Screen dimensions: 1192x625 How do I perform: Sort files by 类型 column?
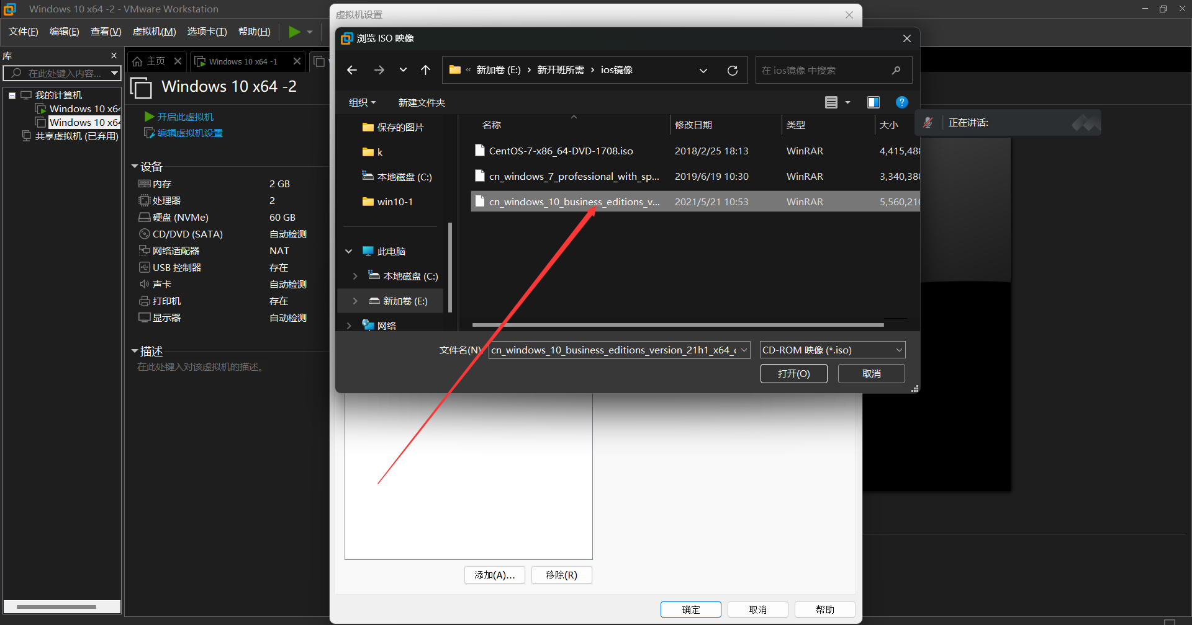[796, 125]
